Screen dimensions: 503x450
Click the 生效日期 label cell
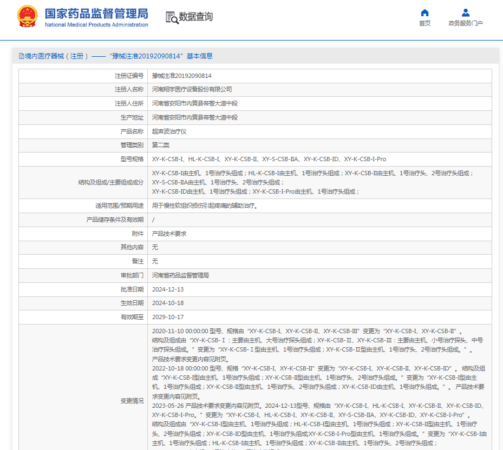(83, 303)
